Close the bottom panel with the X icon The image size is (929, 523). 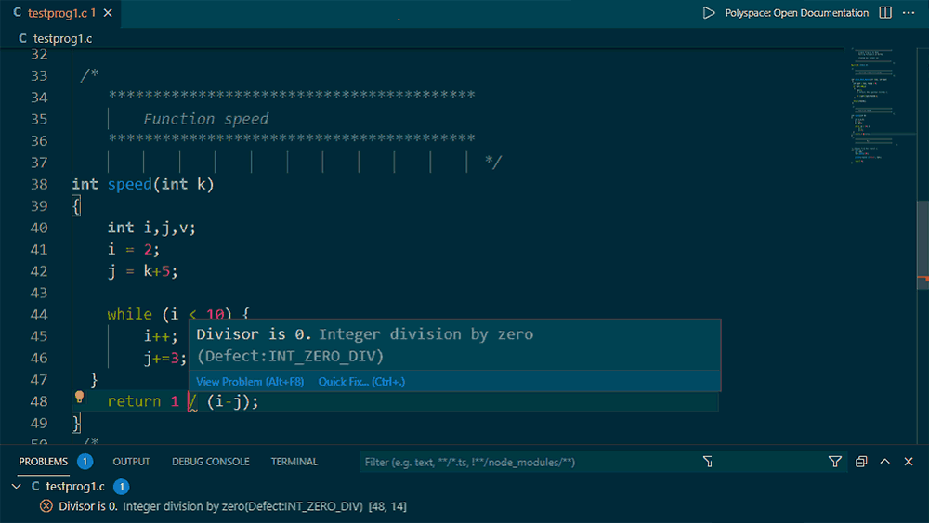pyautogui.click(x=909, y=462)
